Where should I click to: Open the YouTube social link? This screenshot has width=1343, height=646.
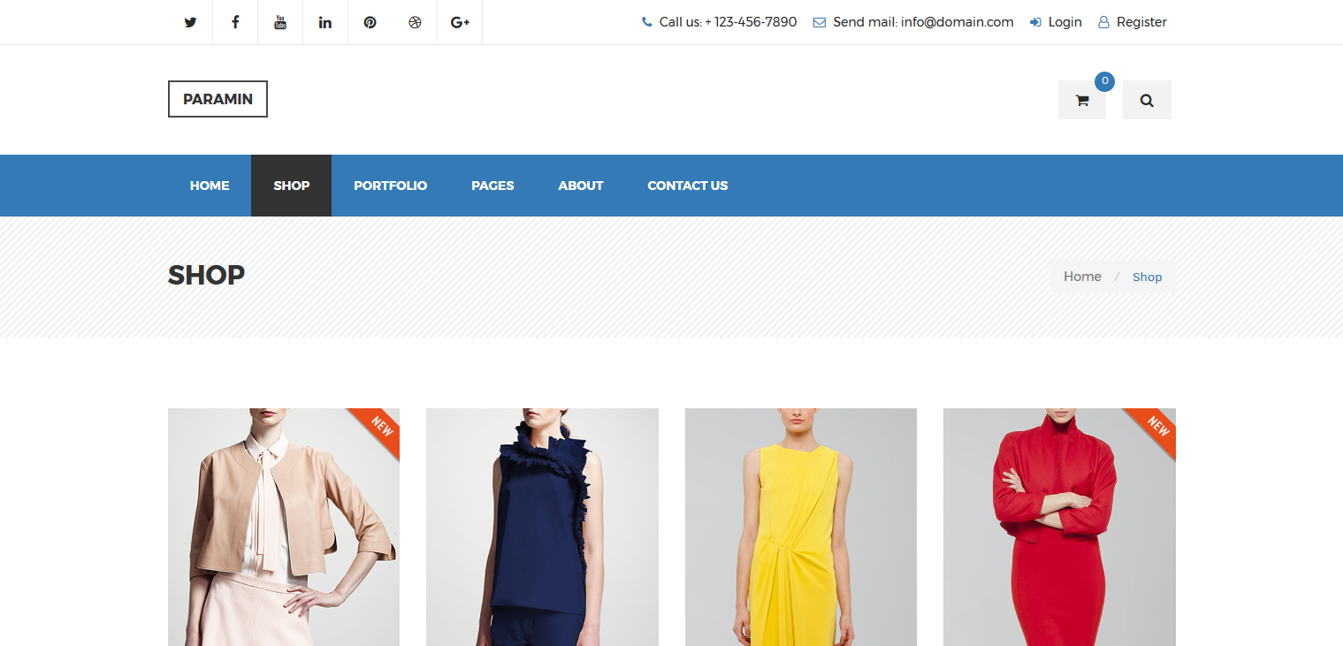click(280, 22)
